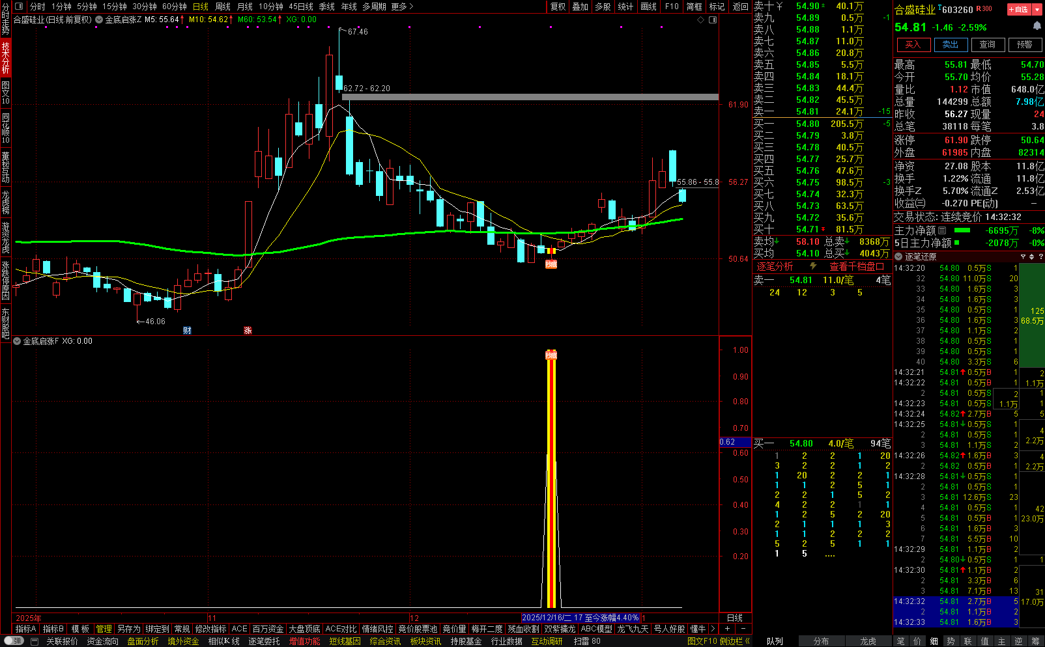
Task: Open the 逐笔分析 link
Action: (x=775, y=266)
